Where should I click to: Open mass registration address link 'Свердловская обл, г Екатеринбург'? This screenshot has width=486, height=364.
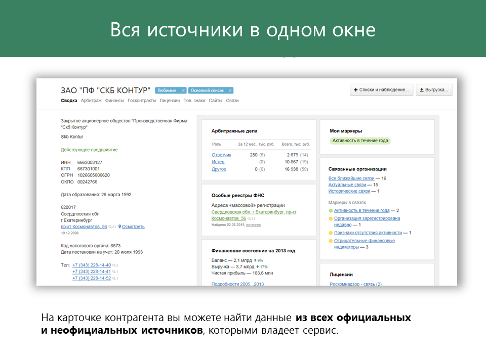coord(254,212)
